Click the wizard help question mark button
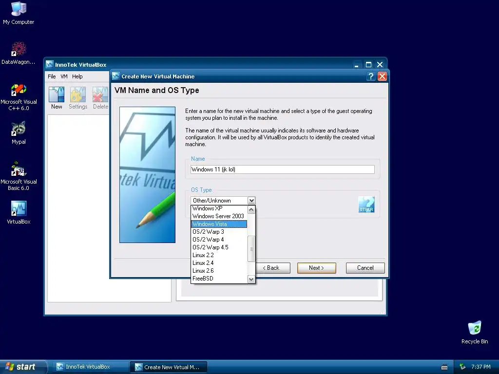The width and height of the screenshot is (499, 374). pyautogui.click(x=370, y=76)
